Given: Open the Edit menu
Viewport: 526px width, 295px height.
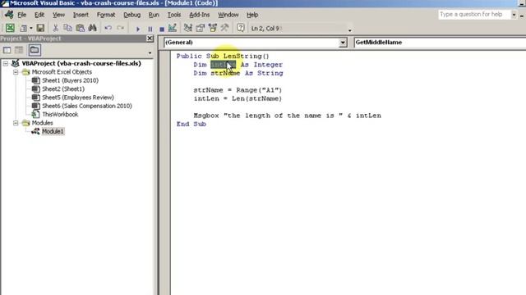Looking at the screenshot, I should pyautogui.click(x=39, y=15).
